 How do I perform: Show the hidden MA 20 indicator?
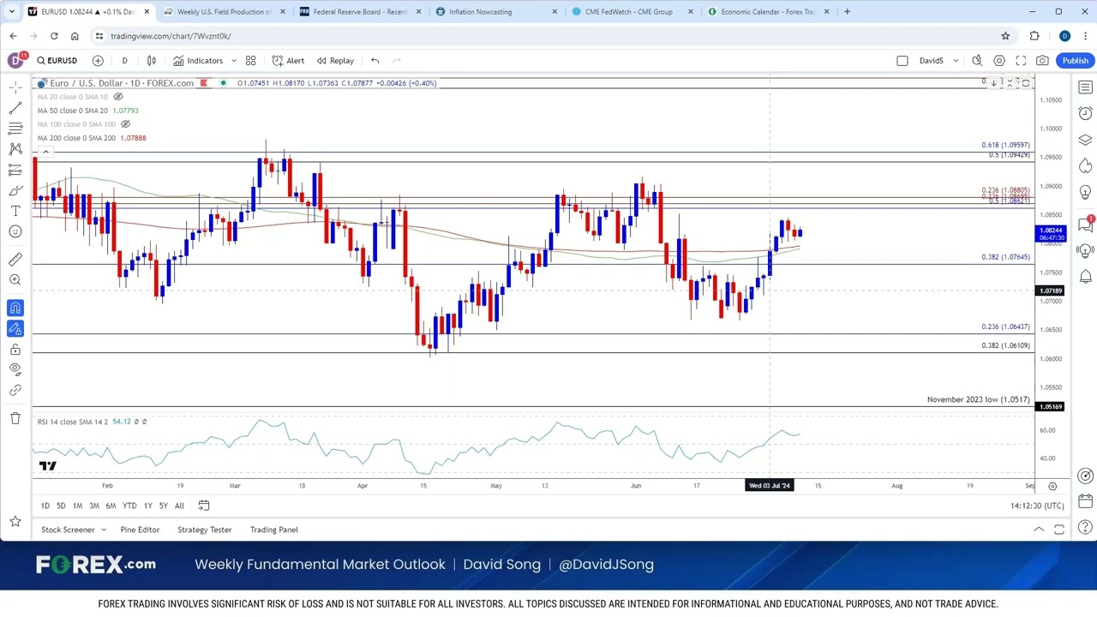pyautogui.click(x=118, y=97)
